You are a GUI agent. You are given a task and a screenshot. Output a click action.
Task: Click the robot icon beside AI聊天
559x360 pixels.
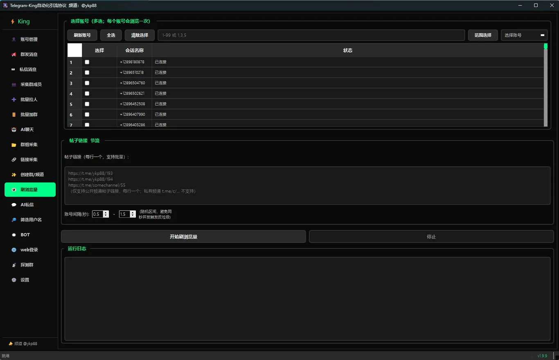tap(14, 130)
